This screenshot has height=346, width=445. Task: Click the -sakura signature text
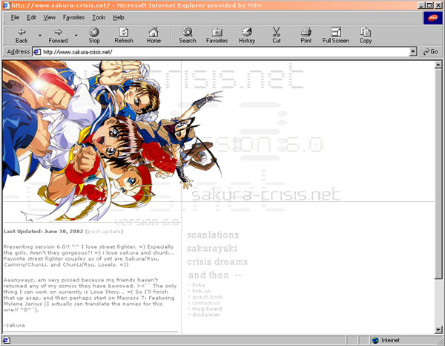(14, 325)
